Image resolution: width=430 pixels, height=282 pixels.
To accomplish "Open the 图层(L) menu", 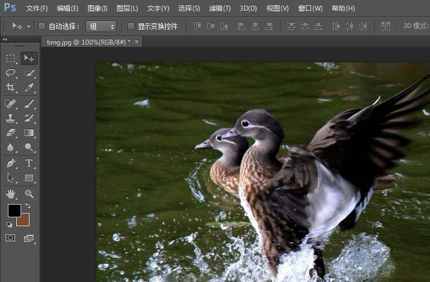I will pyautogui.click(x=127, y=8).
